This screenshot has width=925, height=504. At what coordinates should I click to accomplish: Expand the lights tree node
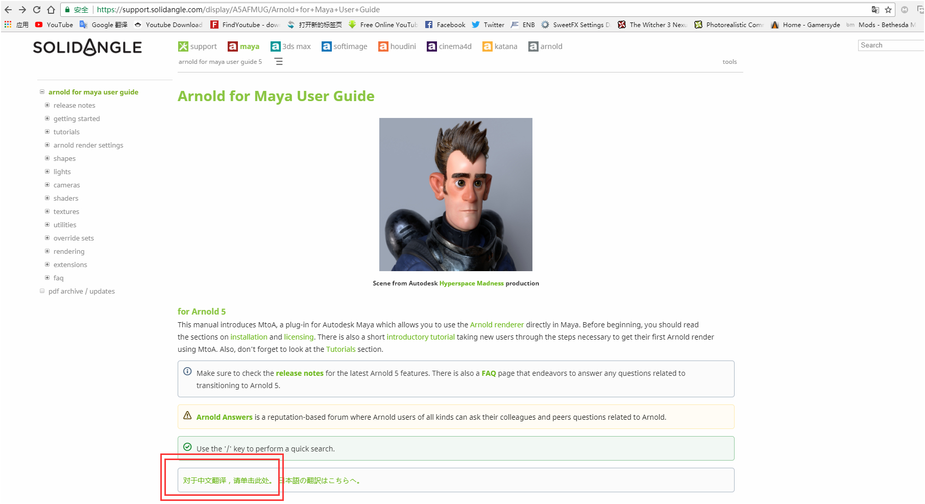[x=47, y=172]
